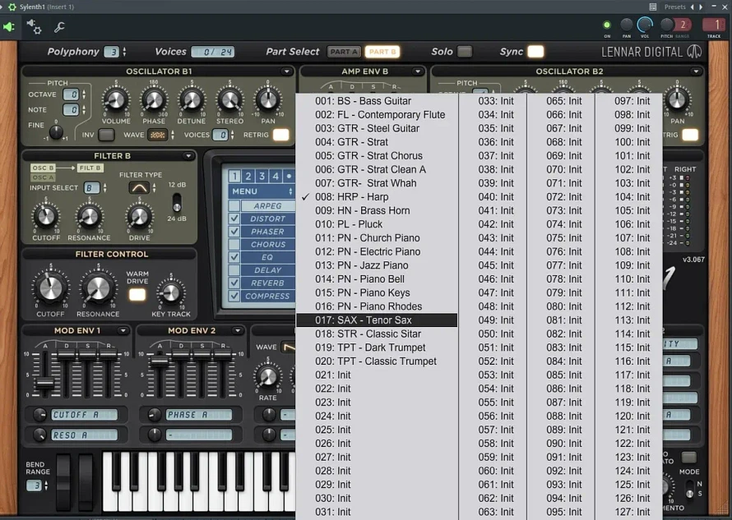Screen dimensions: 732x520
Task: Click the Oscillator B1 DETUNE knob
Action: point(192,99)
